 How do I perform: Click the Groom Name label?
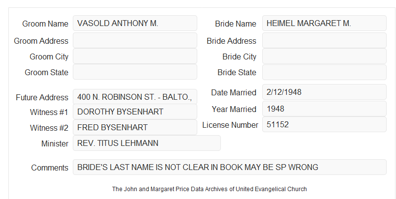[x=45, y=24]
